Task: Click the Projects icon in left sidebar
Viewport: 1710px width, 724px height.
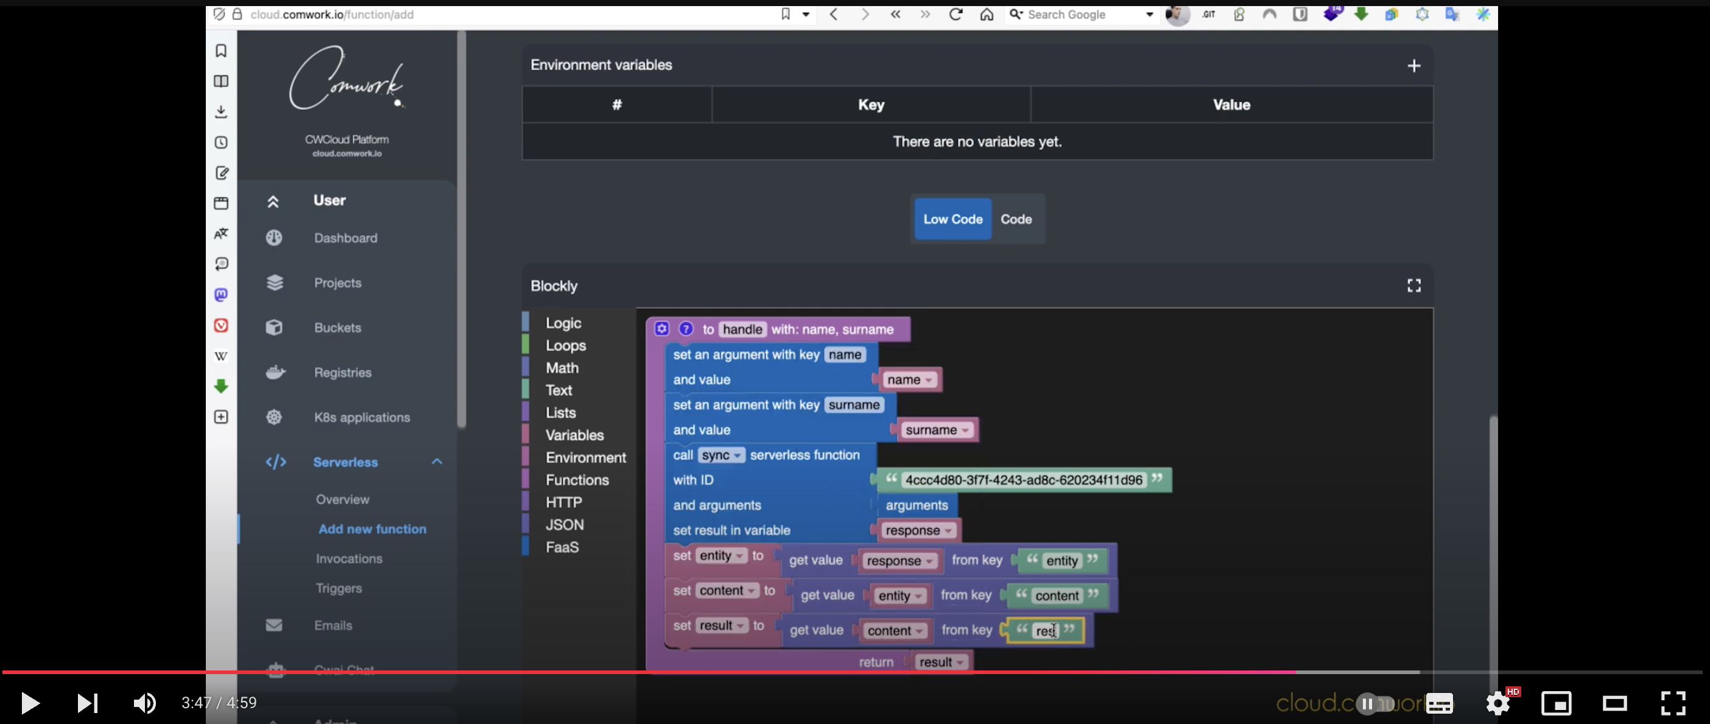Action: [273, 282]
